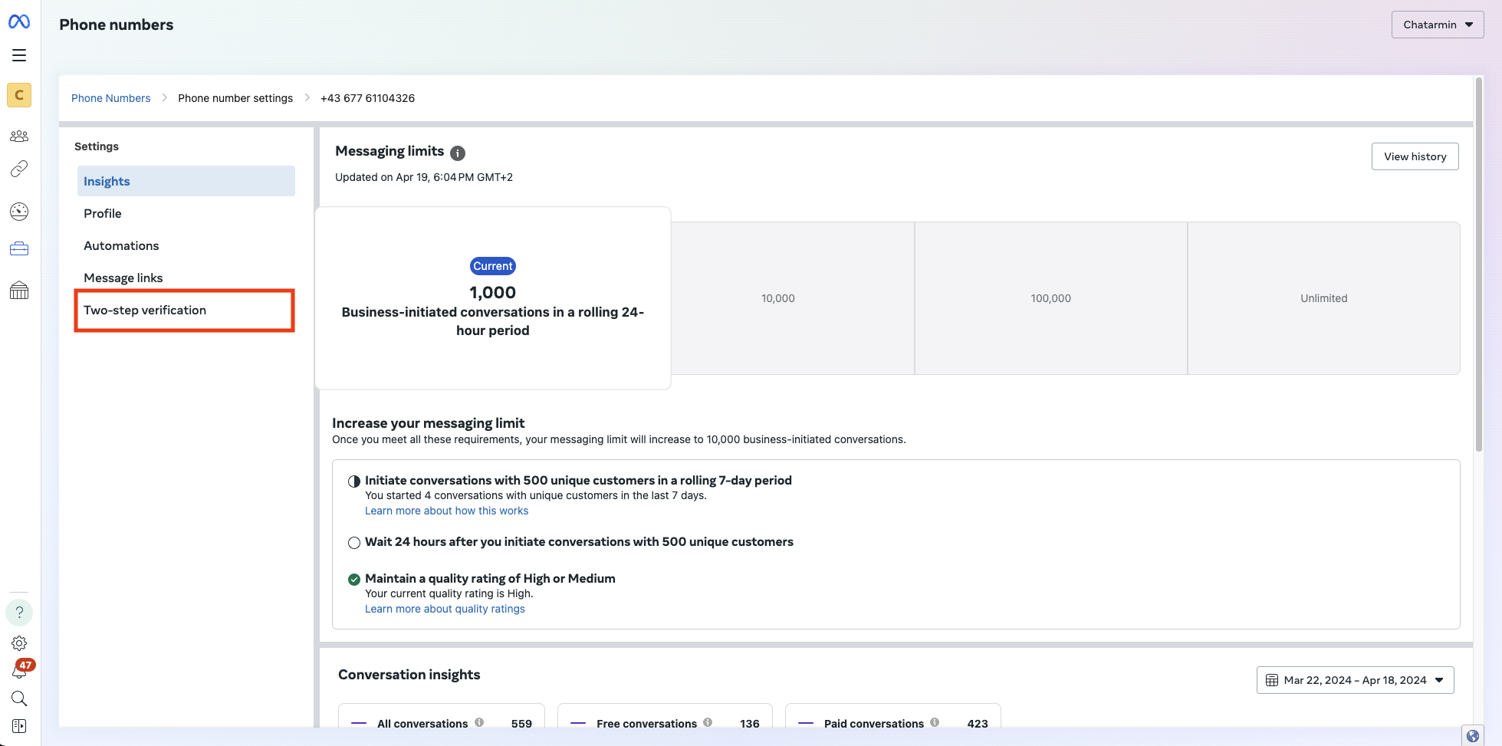Viewport: 1502px width, 746px height.
Task: Open the Mar 22 – Apr 18 date picker
Action: (1355, 680)
